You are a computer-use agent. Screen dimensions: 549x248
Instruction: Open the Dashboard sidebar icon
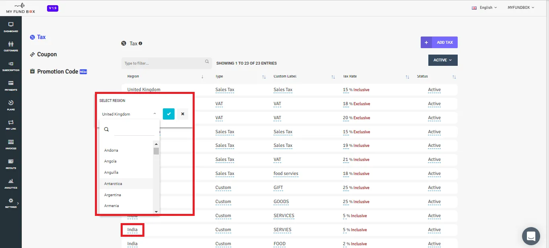coord(11,27)
